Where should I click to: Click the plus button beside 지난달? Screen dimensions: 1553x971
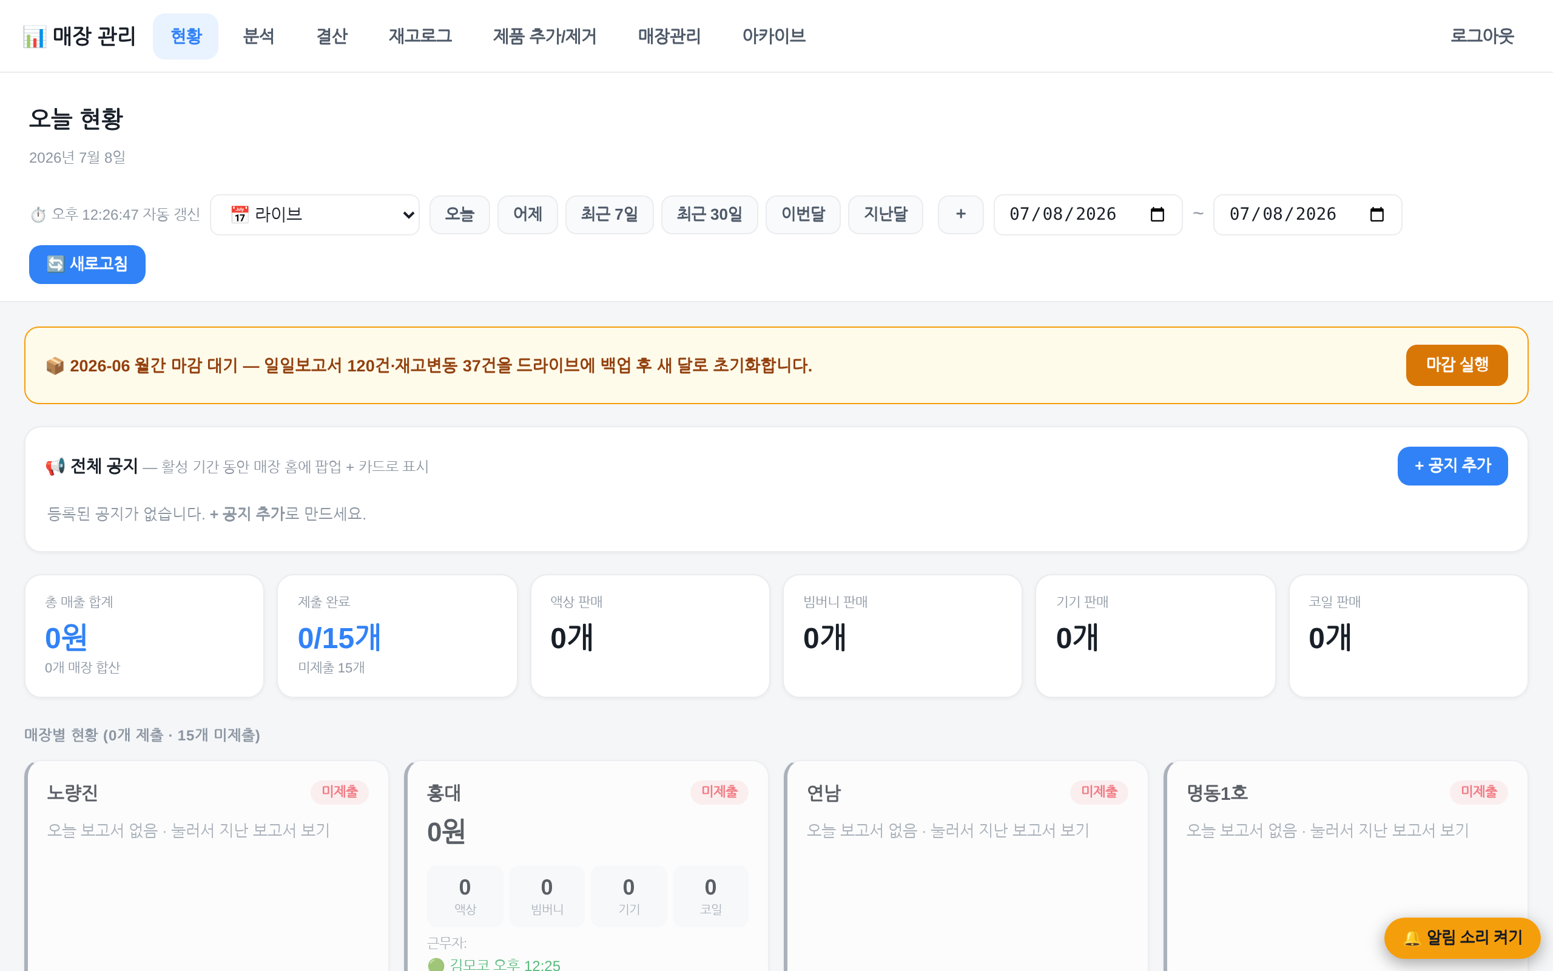[961, 214]
